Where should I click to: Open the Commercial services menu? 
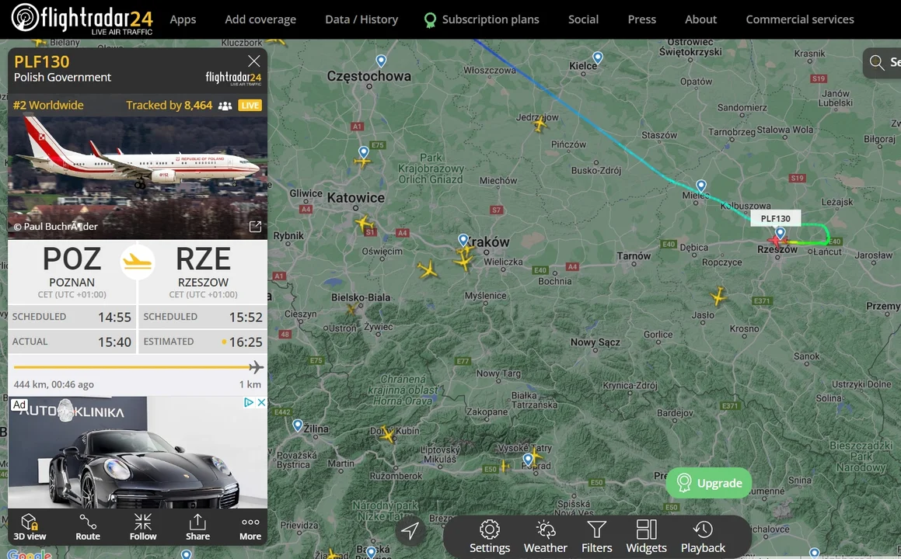[800, 19]
